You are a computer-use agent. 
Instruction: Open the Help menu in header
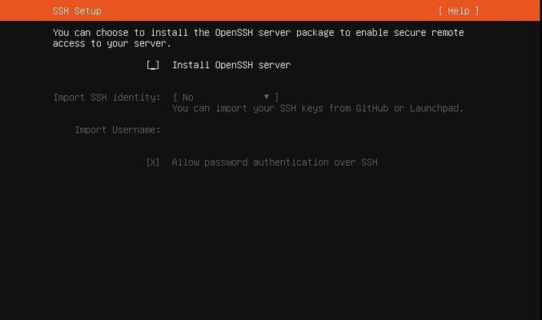pyautogui.click(x=459, y=10)
